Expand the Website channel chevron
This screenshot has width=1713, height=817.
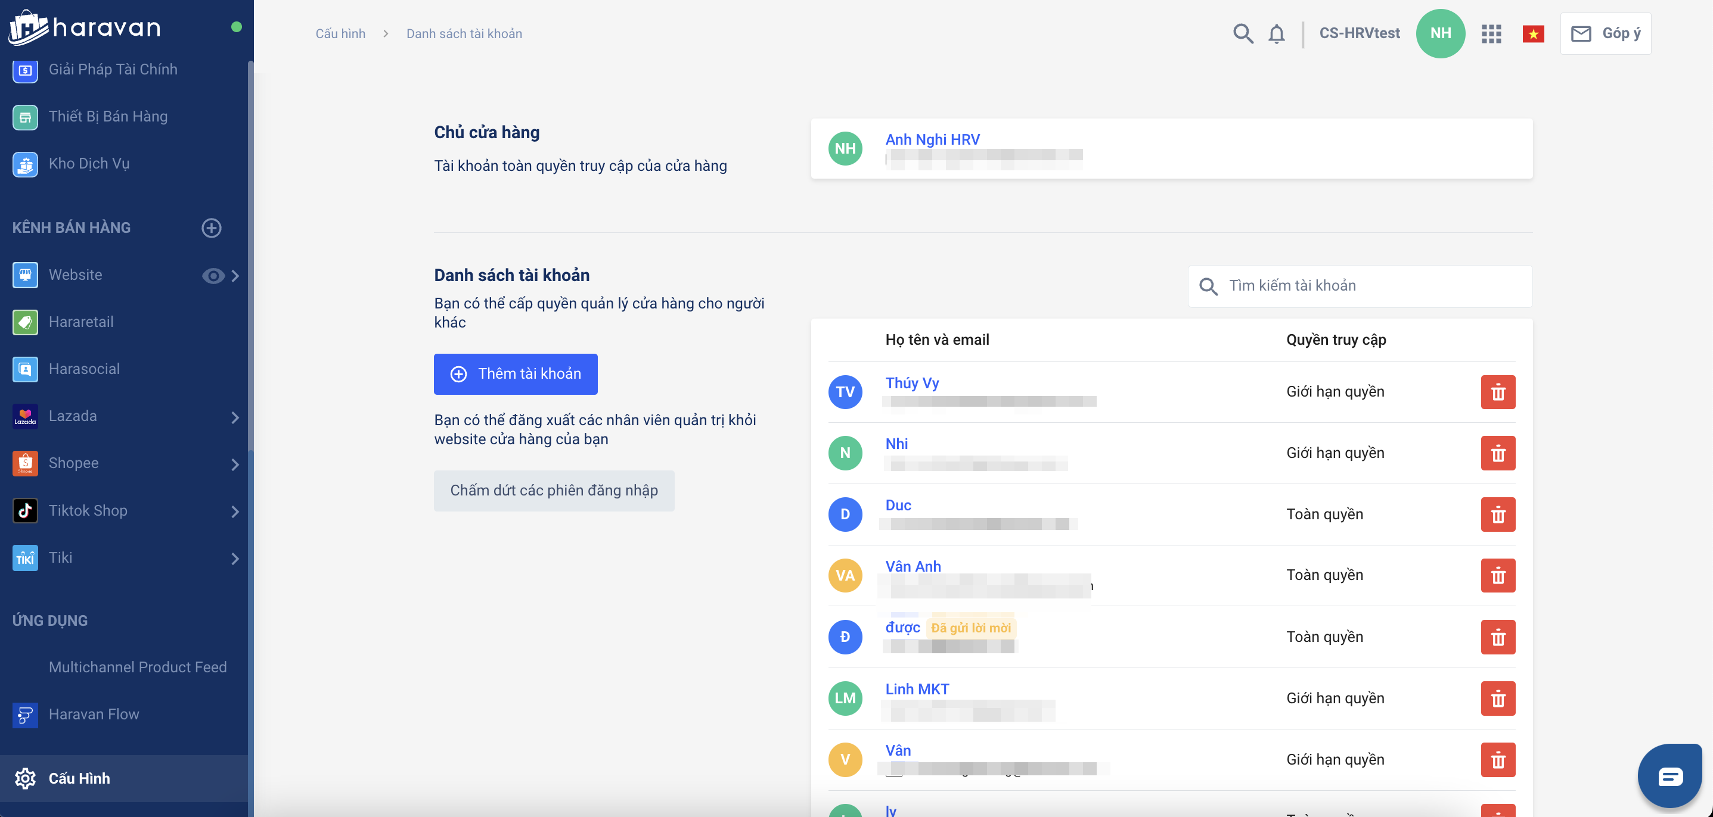pyautogui.click(x=235, y=276)
